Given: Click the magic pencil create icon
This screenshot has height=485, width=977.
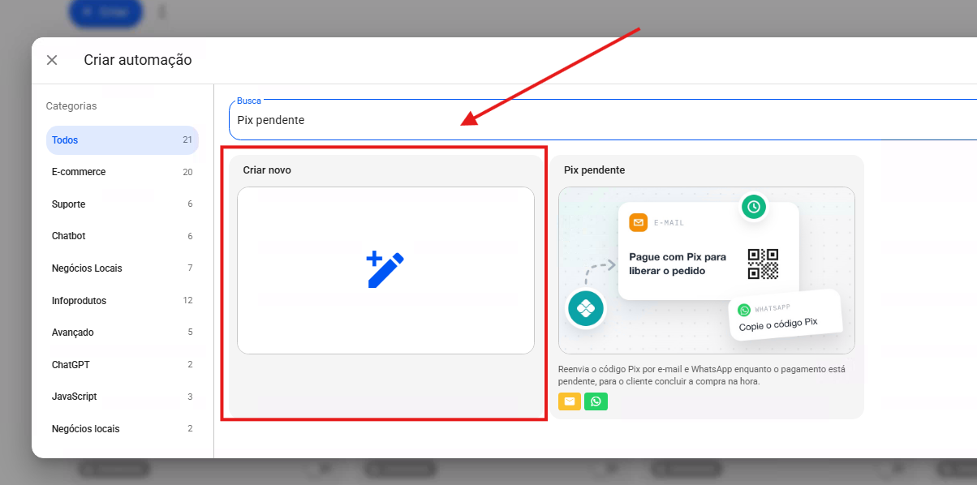Looking at the screenshot, I should pyautogui.click(x=385, y=270).
